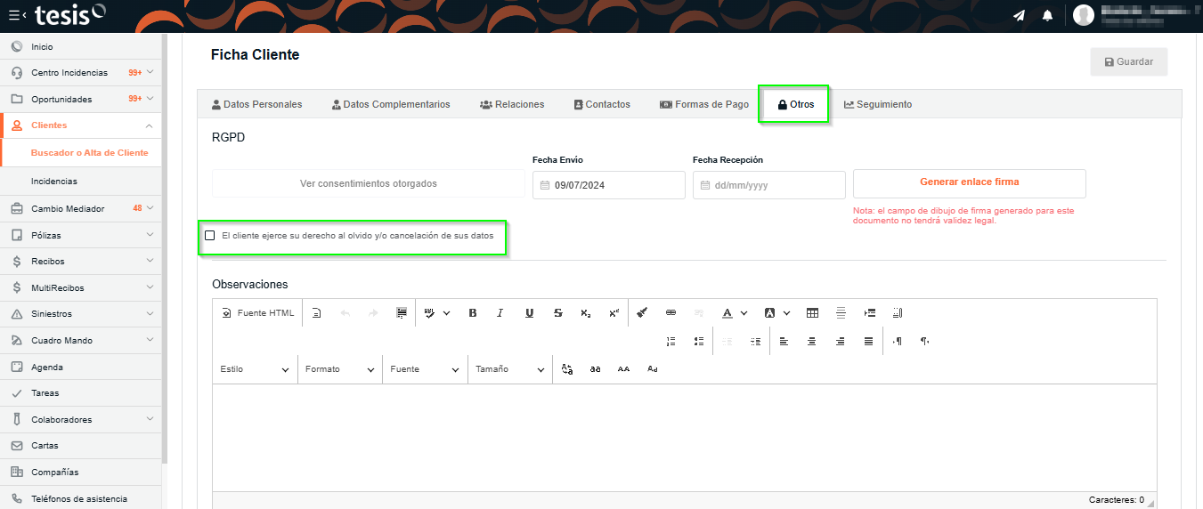Open the Tamaño size dropdown

510,369
